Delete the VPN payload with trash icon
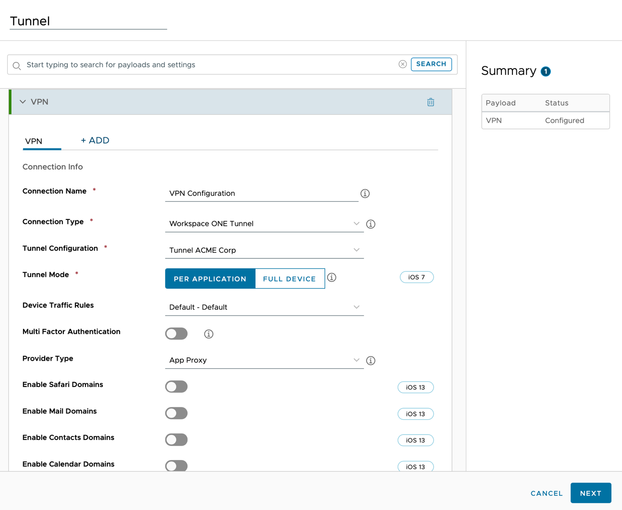This screenshot has width=622, height=510. click(430, 102)
